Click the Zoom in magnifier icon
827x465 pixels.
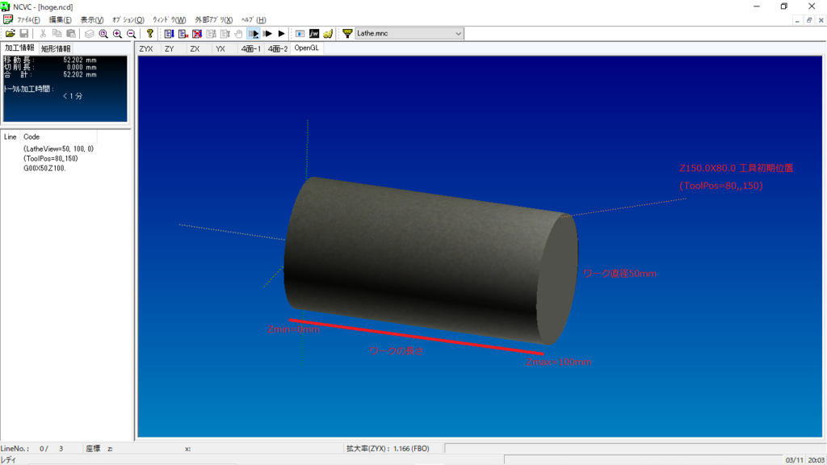(x=117, y=34)
